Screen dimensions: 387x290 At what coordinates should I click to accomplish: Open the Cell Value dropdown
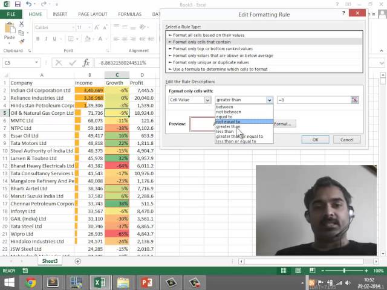coord(207,100)
